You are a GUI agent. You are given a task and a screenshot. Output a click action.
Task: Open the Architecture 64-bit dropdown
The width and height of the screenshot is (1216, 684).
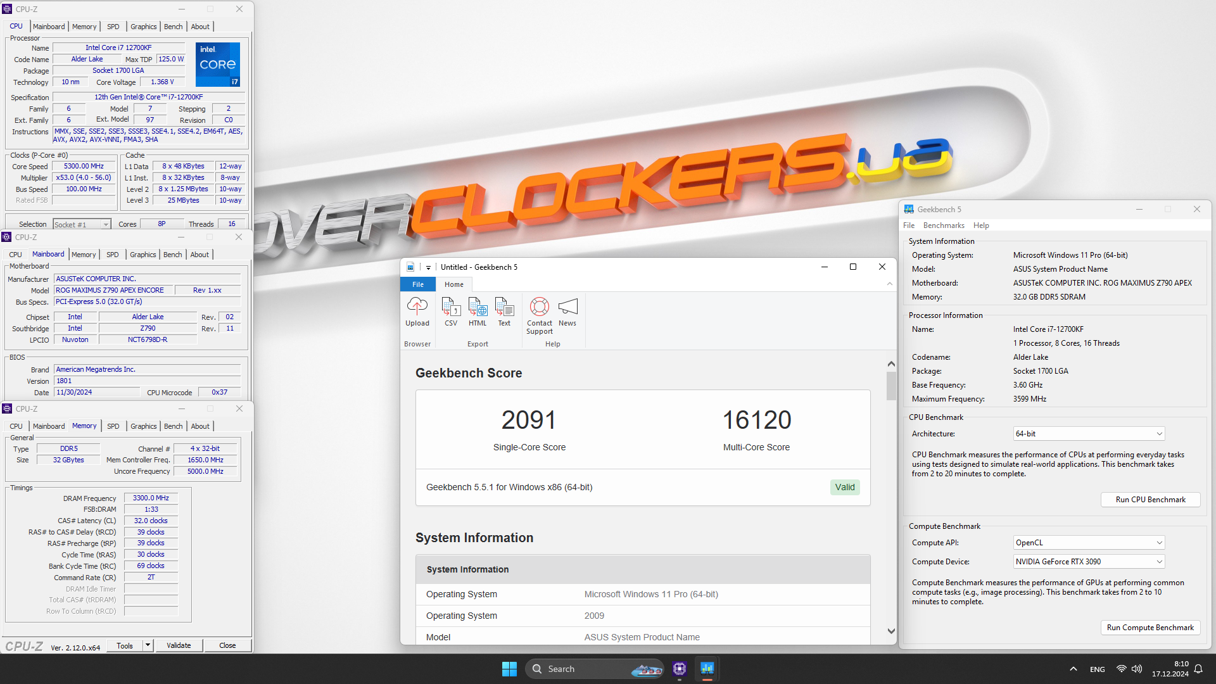coord(1089,434)
